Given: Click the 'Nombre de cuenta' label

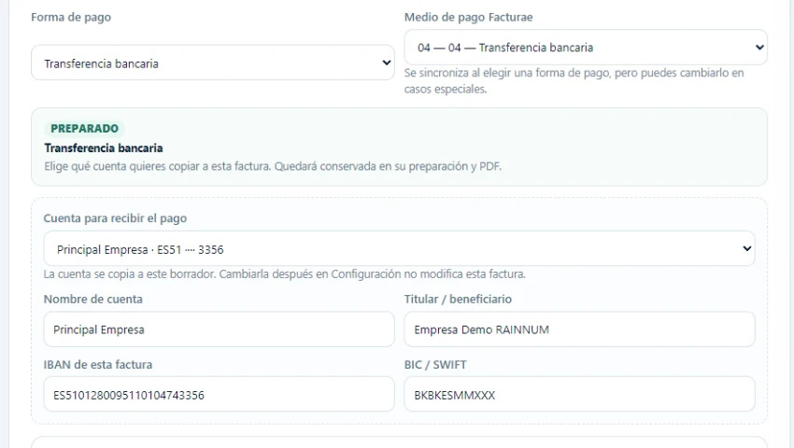Looking at the screenshot, I should [93, 300].
